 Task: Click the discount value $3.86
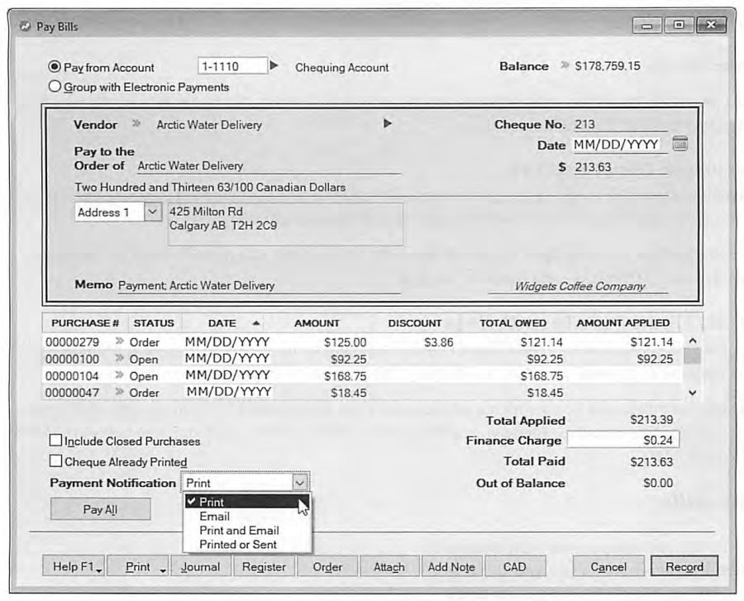pyautogui.click(x=438, y=342)
